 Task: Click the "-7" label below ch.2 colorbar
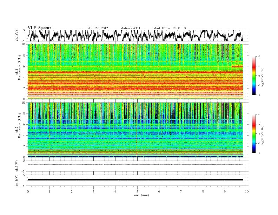click(259, 153)
